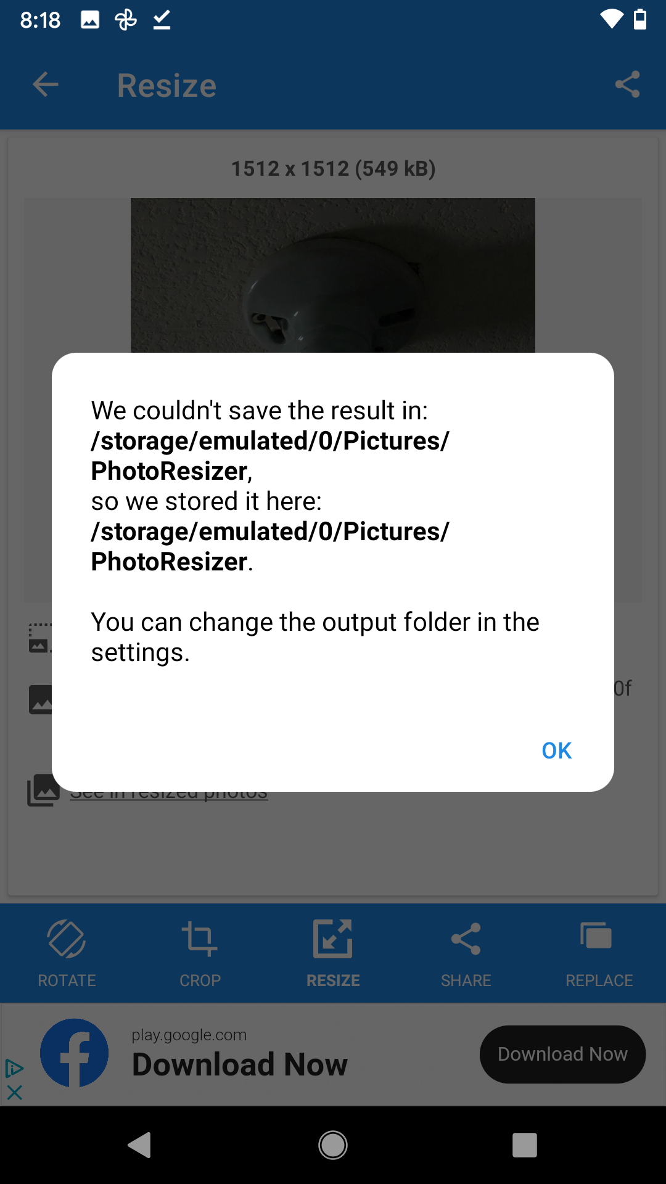Tap the Android back navigation triangle
This screenshot has width=666, height=1184.
coord(140,1145)
